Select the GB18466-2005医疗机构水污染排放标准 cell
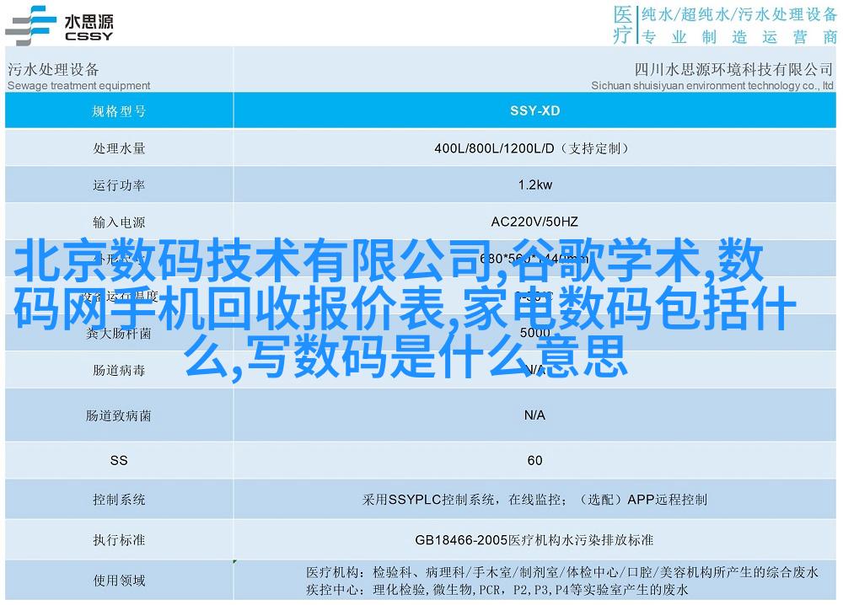Viewport: 843px width, 605px height. (x=535, y=539)
